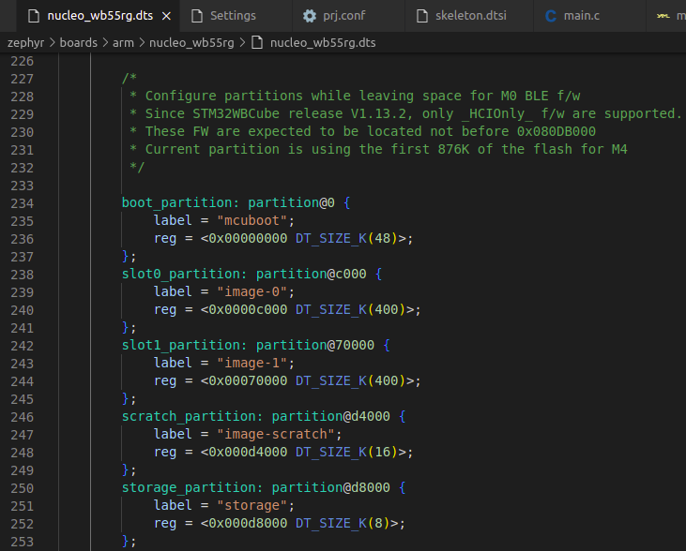The image size is (686, 551).
Task: Place cursor on "slot1_partition:" label
Action: pos(185,345)
